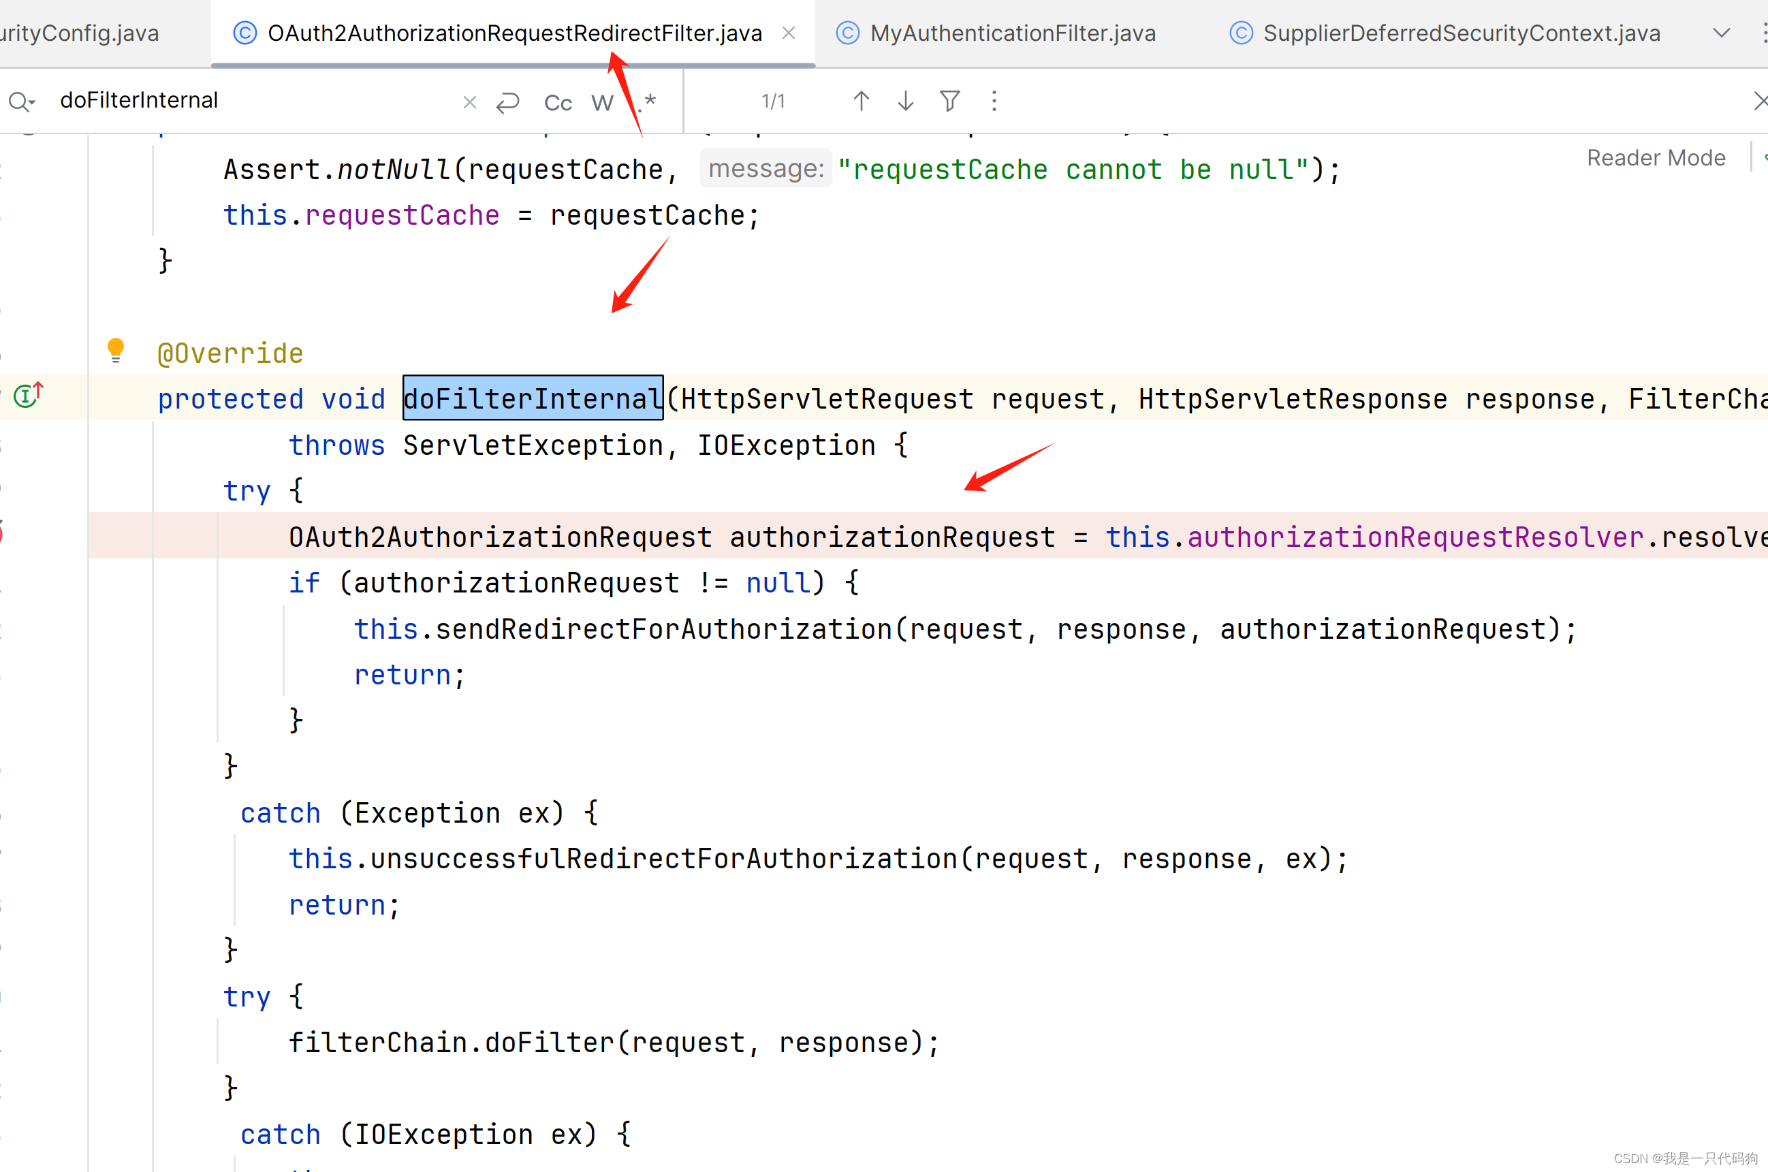
Task: Switch to MyAuthenticationFilter.java tab
Action: pyautogui.click(x=1012, y=33)
